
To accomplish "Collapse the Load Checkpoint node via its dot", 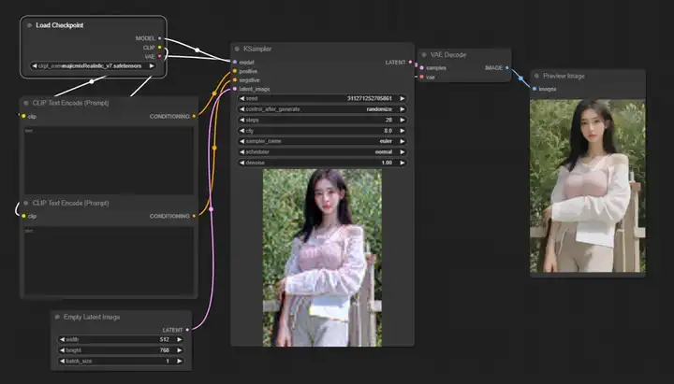I will click(29, 25).
